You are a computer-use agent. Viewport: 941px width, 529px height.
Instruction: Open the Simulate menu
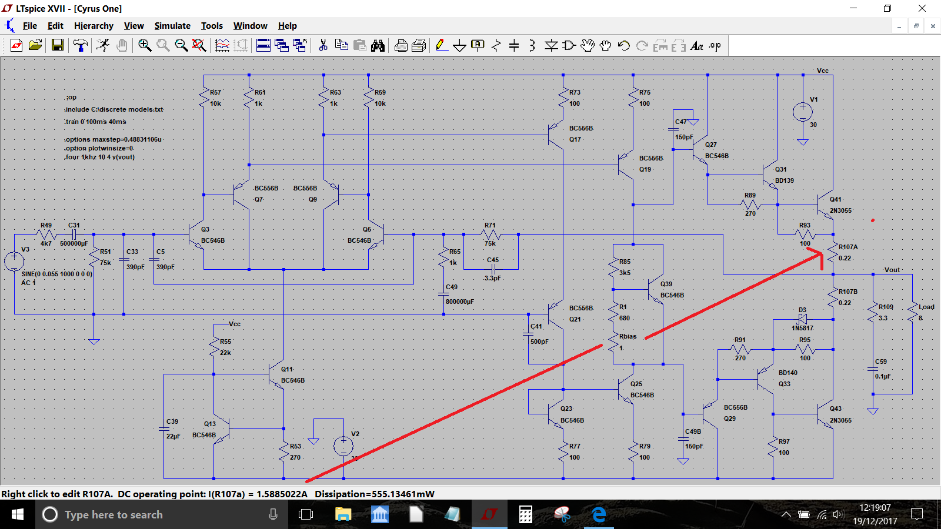(172, 26)
